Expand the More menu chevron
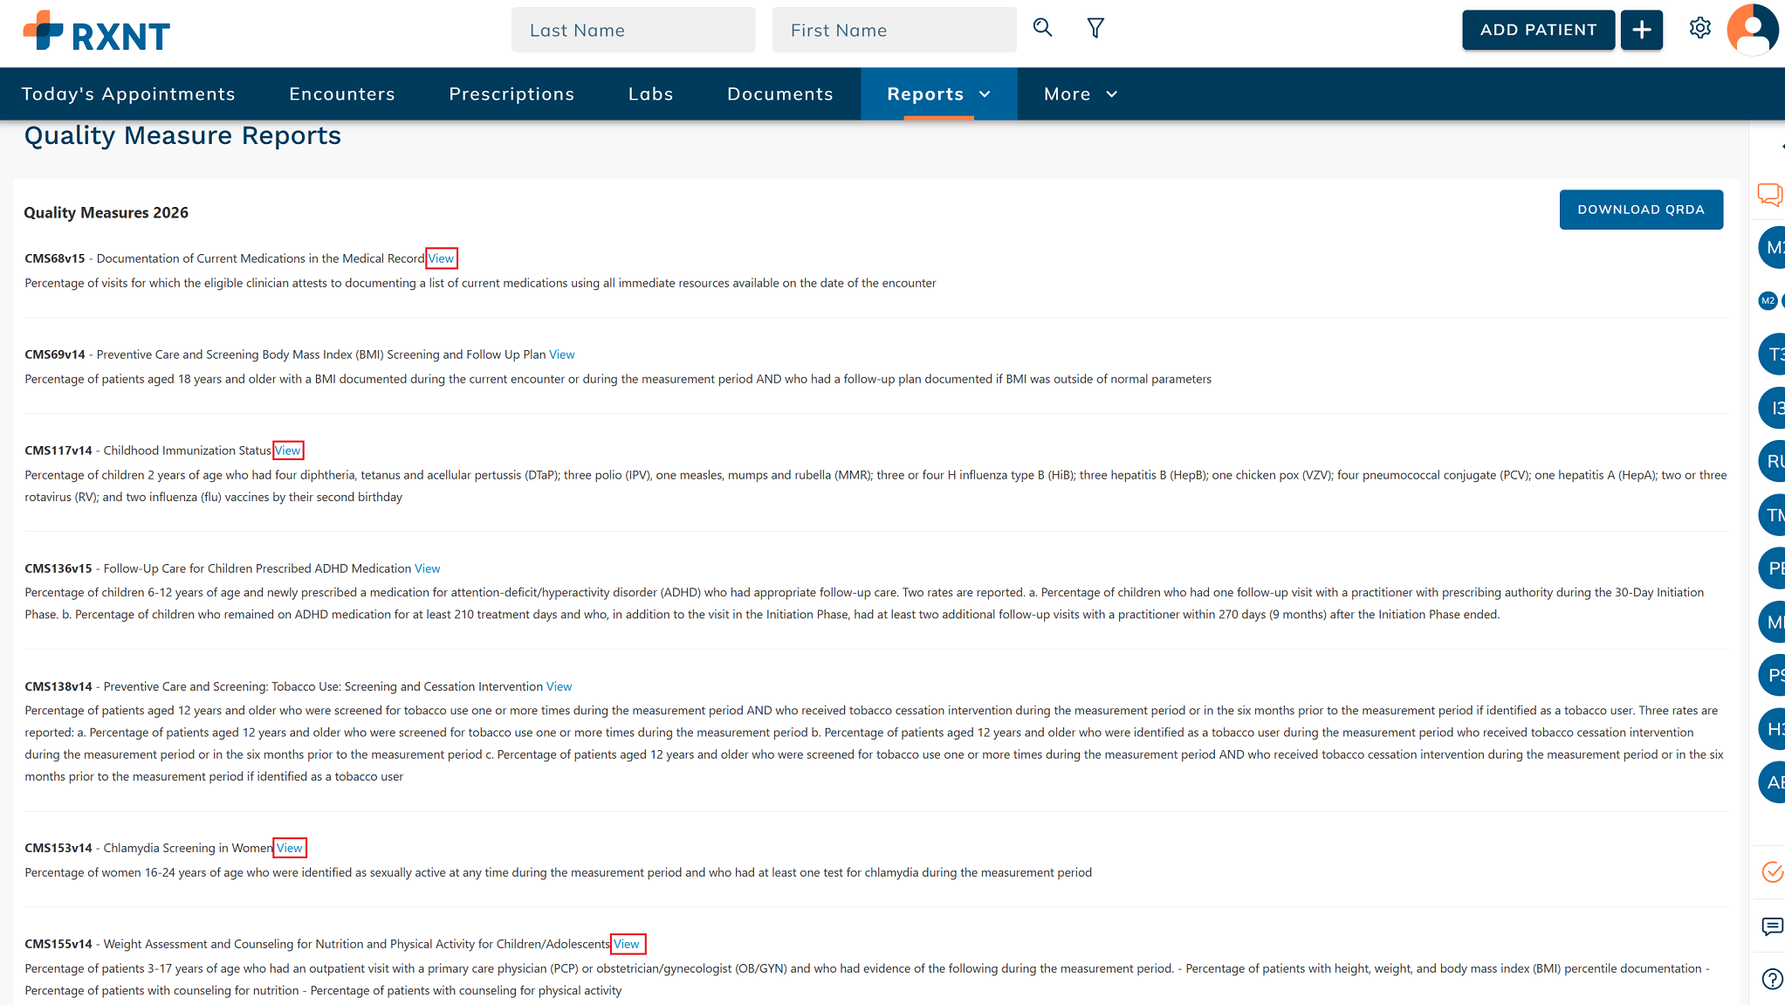 (x=1111, y=94)
